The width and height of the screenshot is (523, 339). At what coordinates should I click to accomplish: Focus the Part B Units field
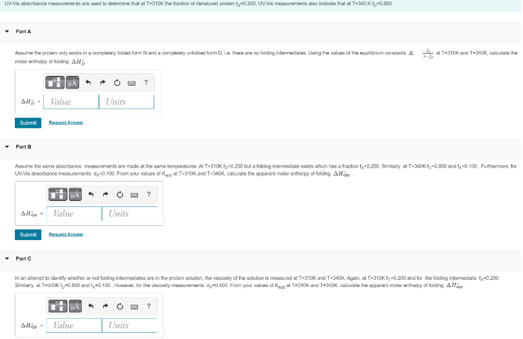[129, 214]
